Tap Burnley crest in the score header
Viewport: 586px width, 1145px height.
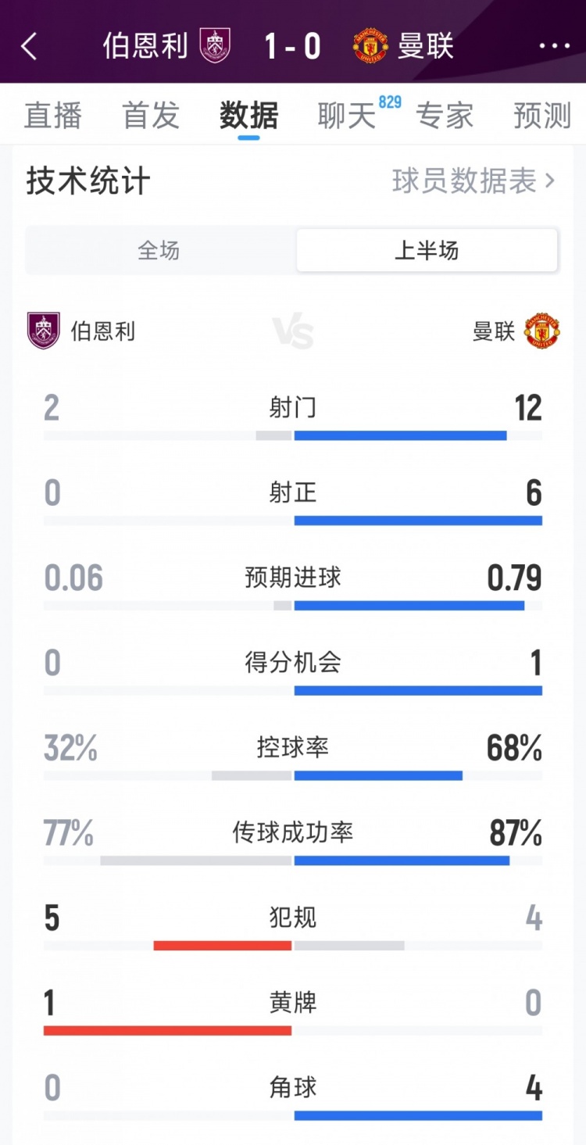215,45
